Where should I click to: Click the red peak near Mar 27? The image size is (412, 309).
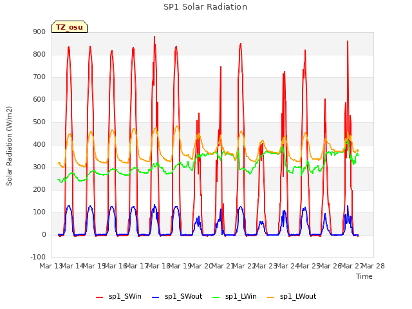coord(348,41)
